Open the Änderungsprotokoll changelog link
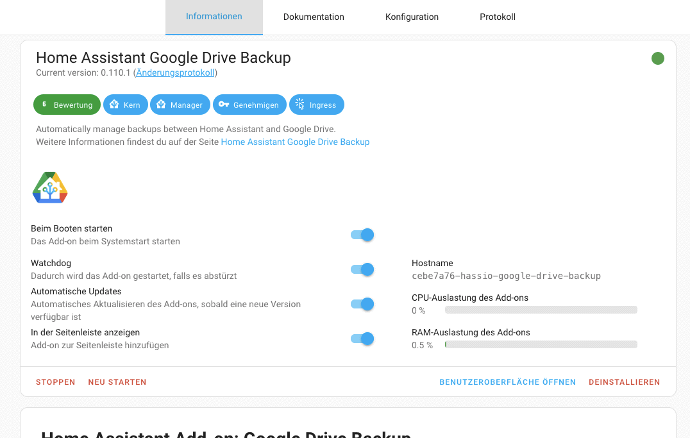Screen dimensions: 690x438 coord(175,72)
